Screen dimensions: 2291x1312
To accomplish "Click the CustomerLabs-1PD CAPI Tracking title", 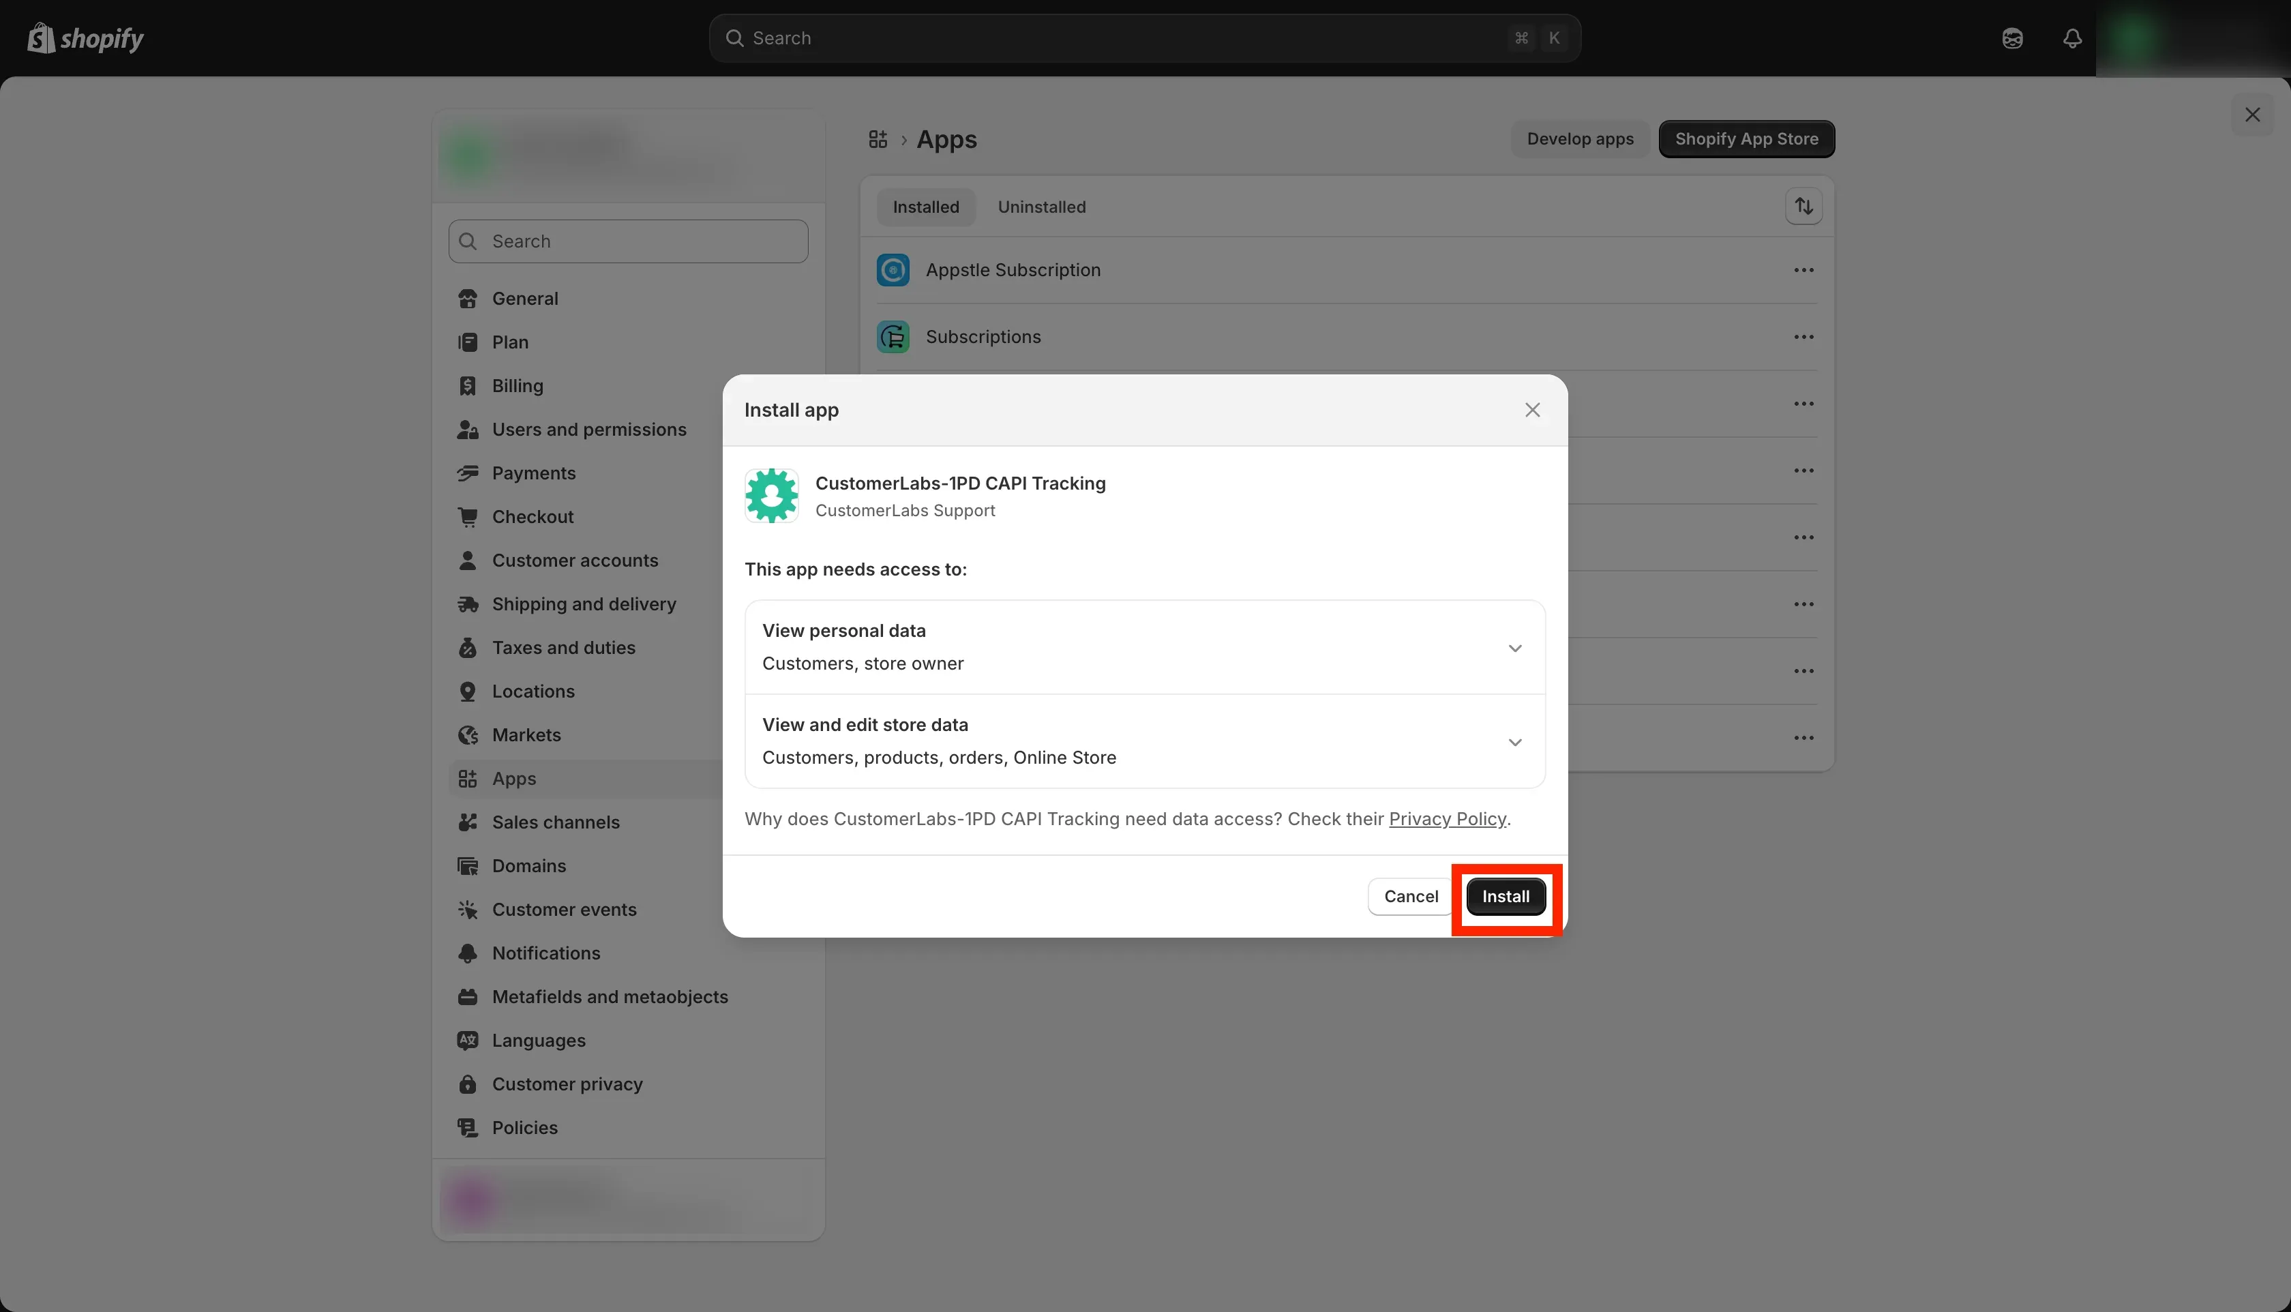I will pos(960,483).
